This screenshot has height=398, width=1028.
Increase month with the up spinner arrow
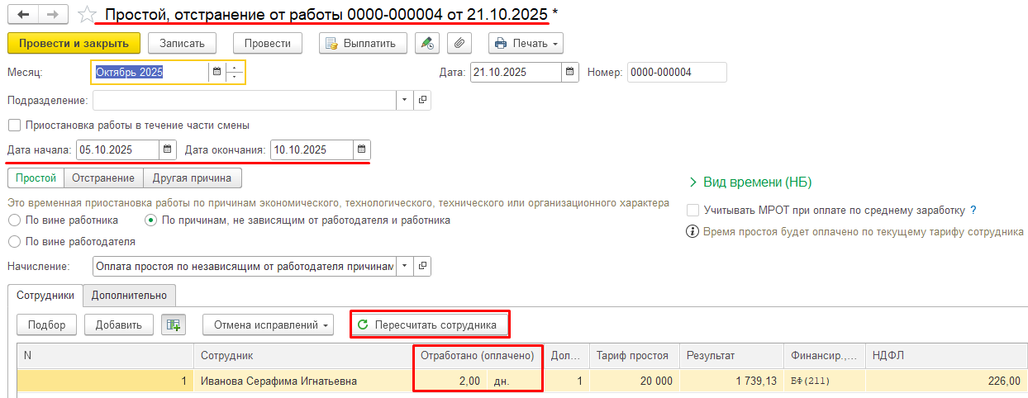[235, 68]
